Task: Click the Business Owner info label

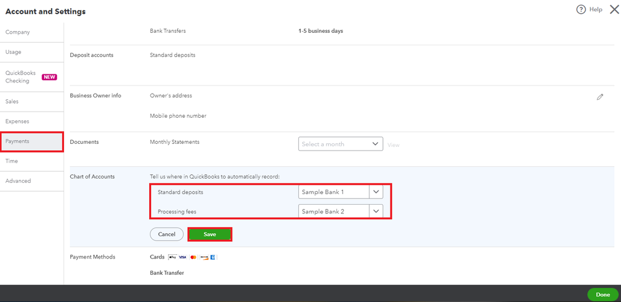Action: pyautogui.click(x=96, y=95)
